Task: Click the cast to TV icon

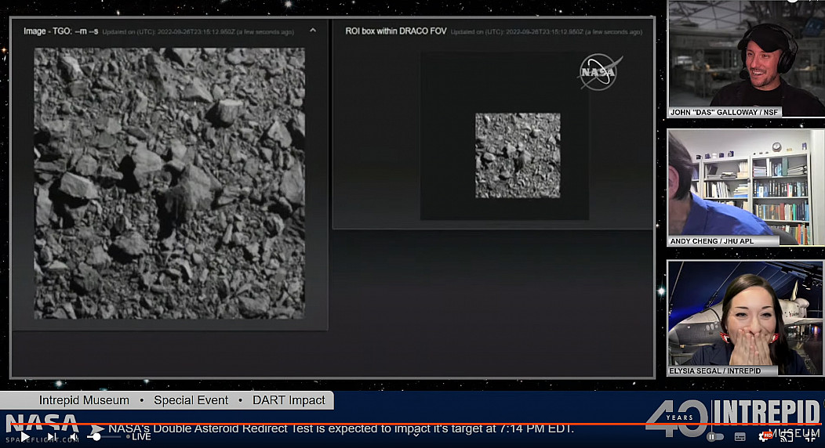Action: tap(787, 436)
